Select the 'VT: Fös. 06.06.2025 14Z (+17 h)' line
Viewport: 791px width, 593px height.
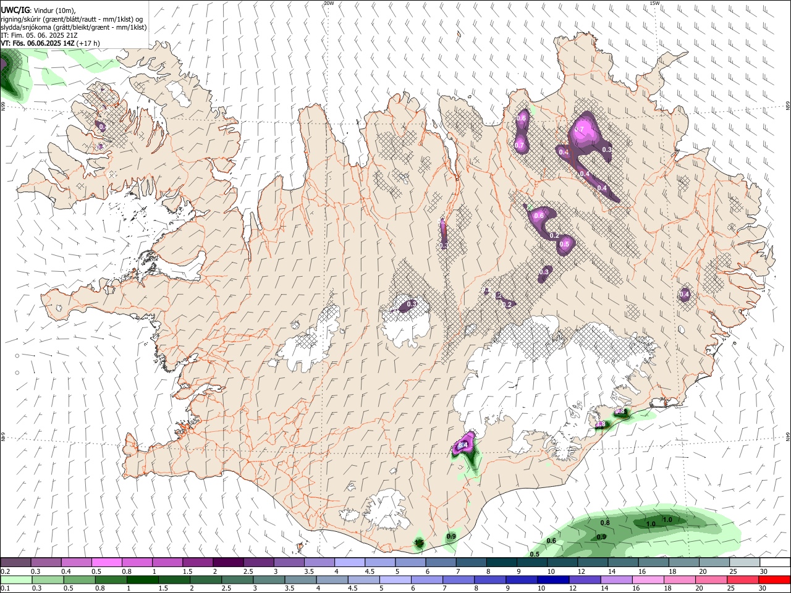point(51,43)
